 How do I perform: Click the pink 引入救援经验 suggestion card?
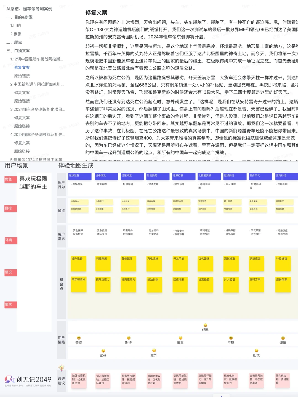pyautogui.click(x=103, y=380)
